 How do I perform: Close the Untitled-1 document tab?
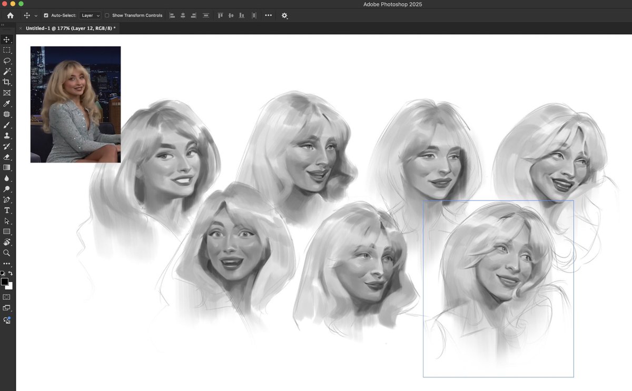point(21,28)
